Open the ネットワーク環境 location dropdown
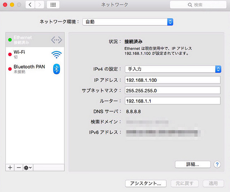 128,22
